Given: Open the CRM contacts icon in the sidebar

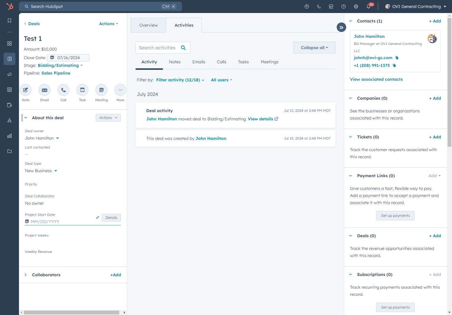Looking at the screenshot, I should point(9,59).
